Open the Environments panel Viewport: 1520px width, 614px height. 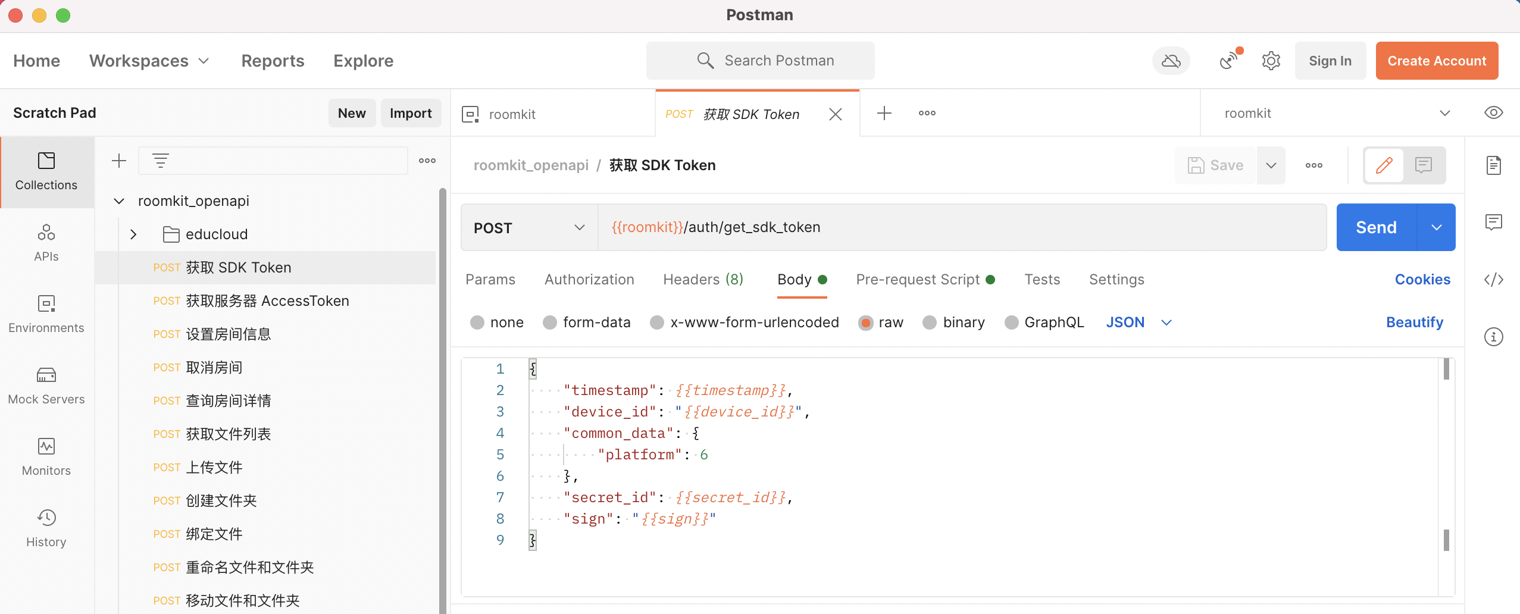pos(46,315)
